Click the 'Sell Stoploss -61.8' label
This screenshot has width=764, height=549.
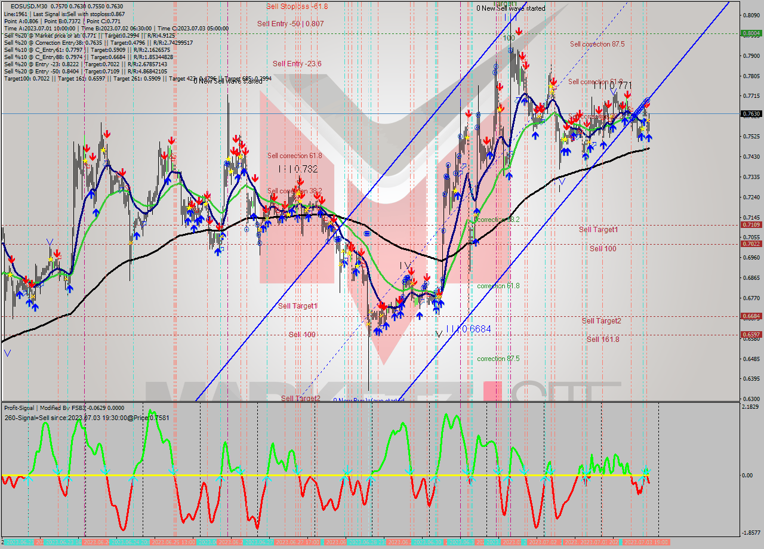[297, 7]
